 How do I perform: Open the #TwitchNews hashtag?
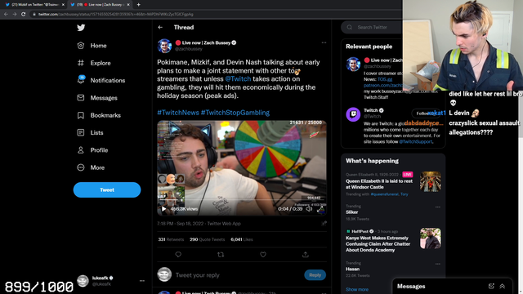[178, 113]
